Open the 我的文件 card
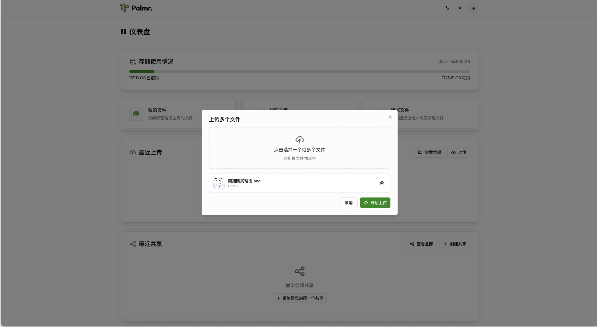597x327 pixels. (178, 114)
